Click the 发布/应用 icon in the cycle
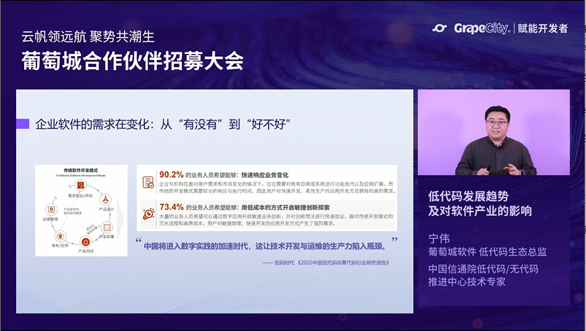The width and height of the screenshot is (586, 331). [x=60, y=237]
